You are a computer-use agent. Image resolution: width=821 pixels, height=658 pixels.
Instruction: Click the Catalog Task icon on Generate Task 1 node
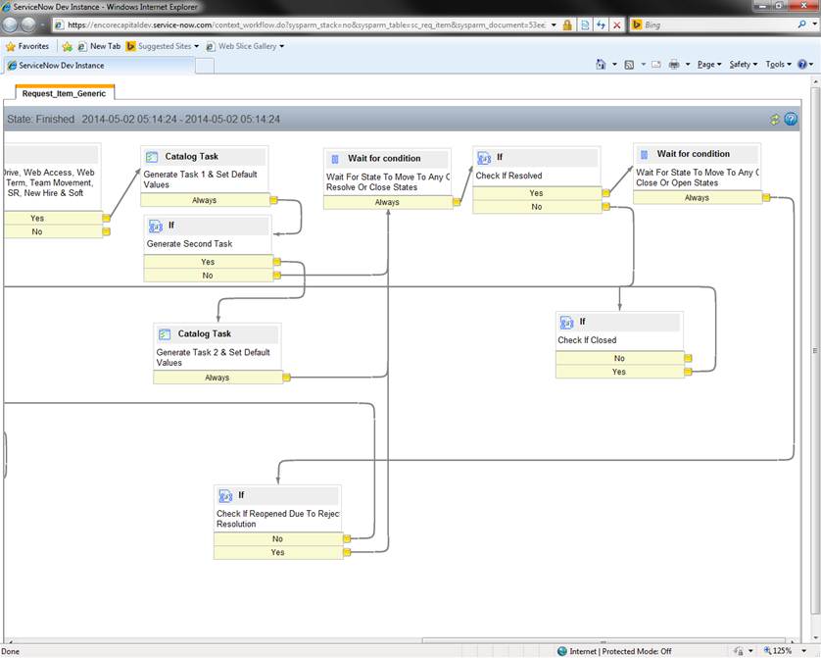(152, 155)
